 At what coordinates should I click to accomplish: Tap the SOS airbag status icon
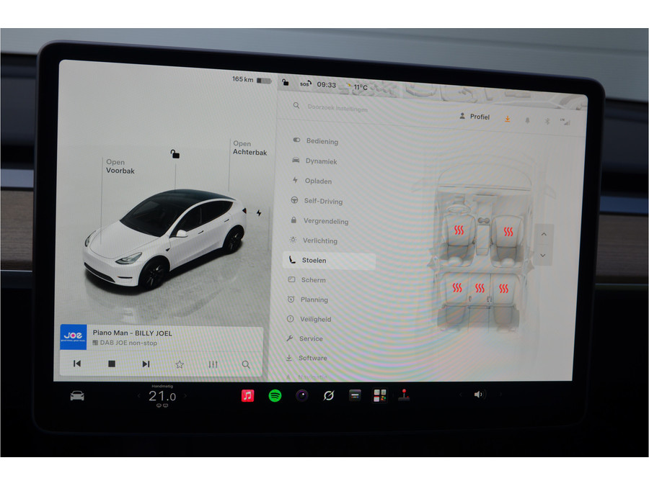[306, 84]
